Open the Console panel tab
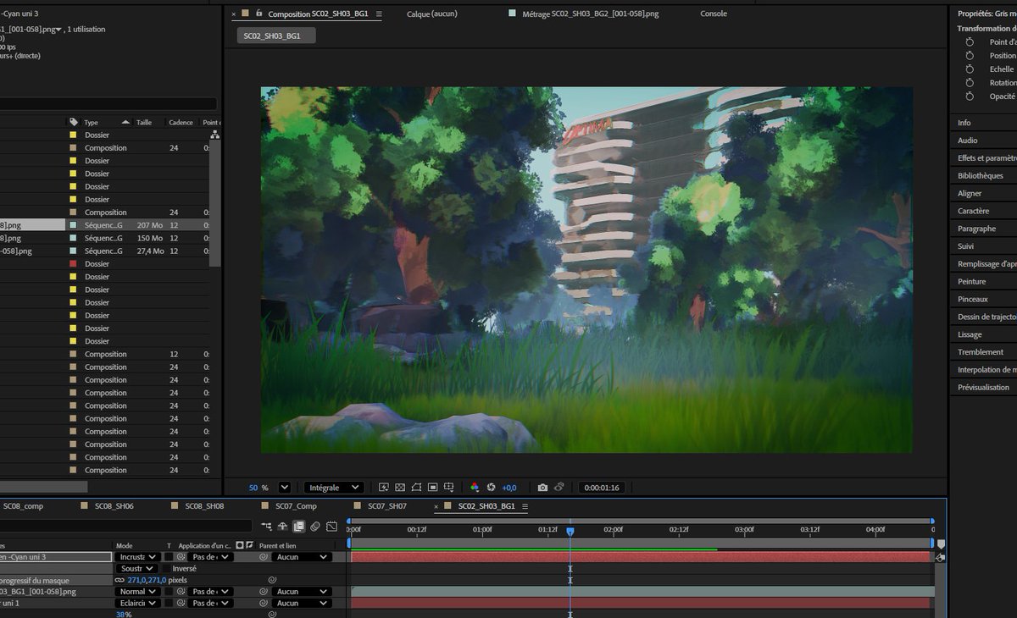1017x618 pixels. click(x=713, y=14)
